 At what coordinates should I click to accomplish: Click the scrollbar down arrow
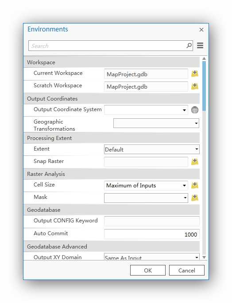pyautogui.click(x=204, y=257)
